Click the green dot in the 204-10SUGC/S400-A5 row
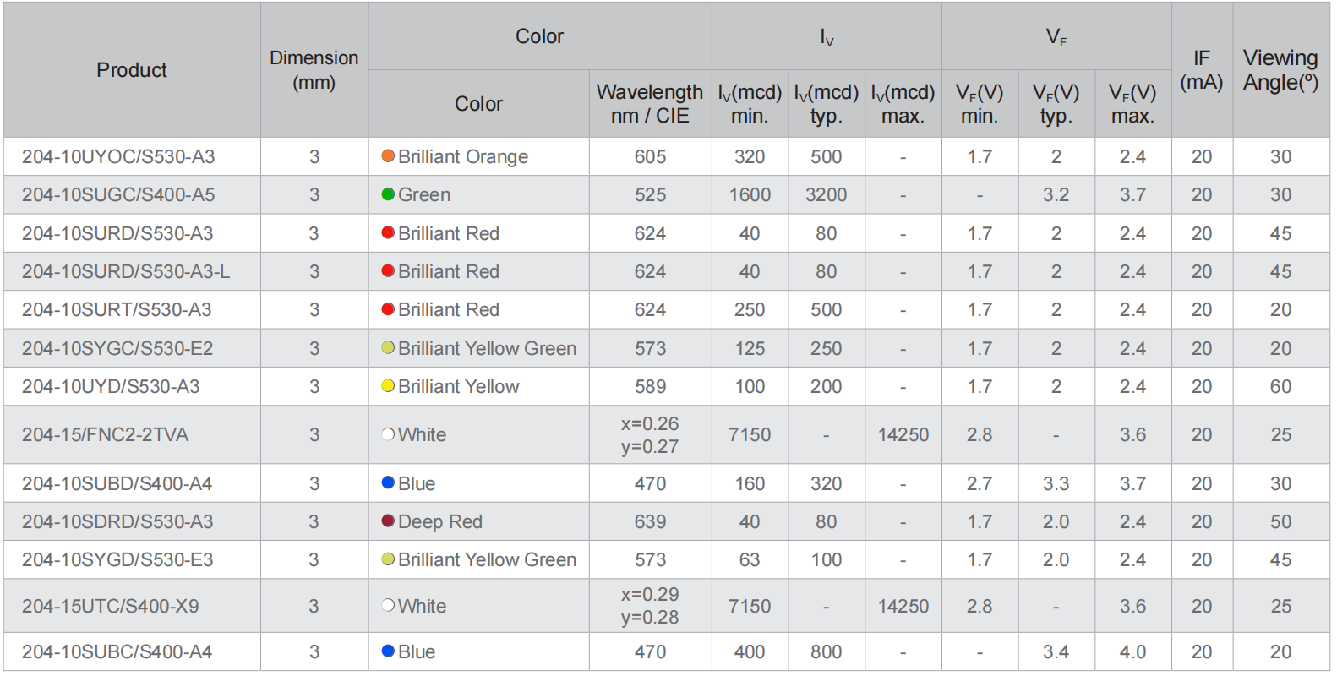 coord(388,194)
